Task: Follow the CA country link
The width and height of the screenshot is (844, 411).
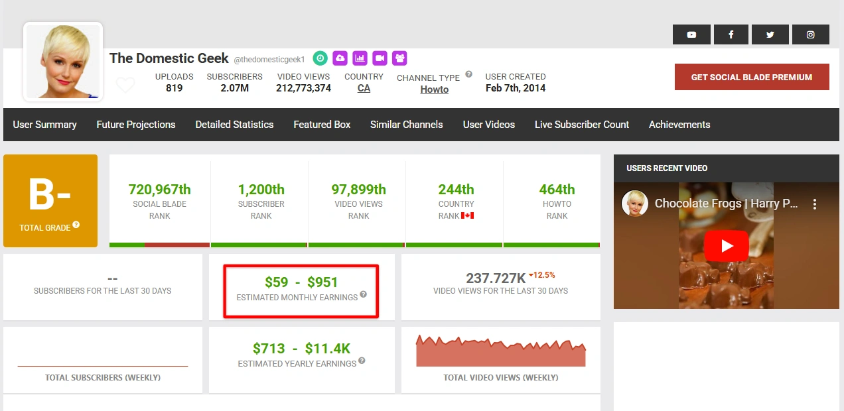Action: tap(364, 88)
